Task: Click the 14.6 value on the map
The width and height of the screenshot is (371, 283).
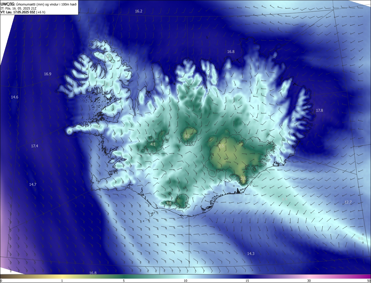Action: (x=14, y=97)
